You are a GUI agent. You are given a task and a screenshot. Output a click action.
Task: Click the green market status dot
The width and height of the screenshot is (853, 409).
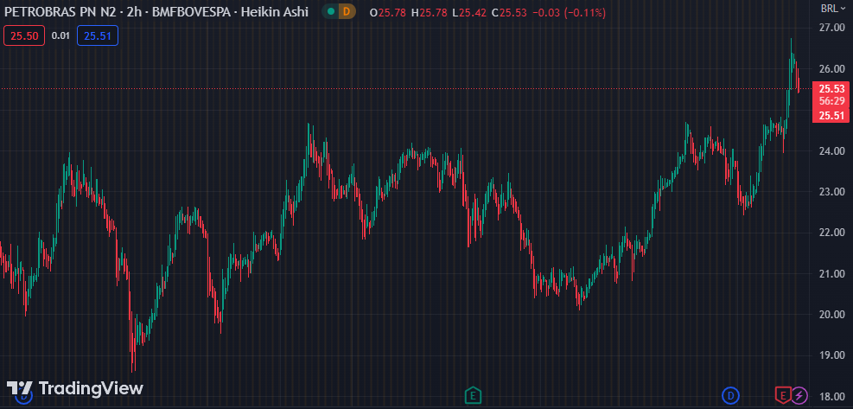(331, 11)
